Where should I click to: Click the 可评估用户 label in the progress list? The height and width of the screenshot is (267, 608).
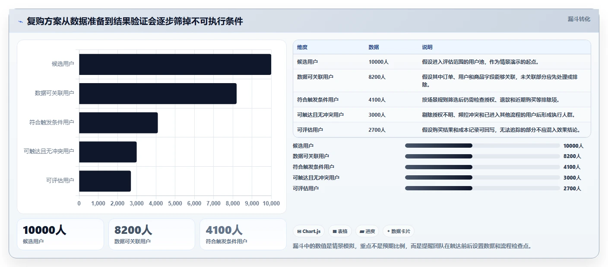[306, 189]
